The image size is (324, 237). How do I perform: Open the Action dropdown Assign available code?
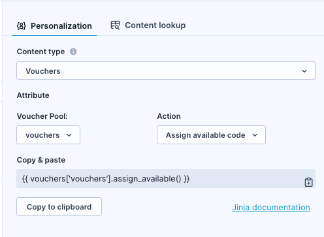[211, 135]
